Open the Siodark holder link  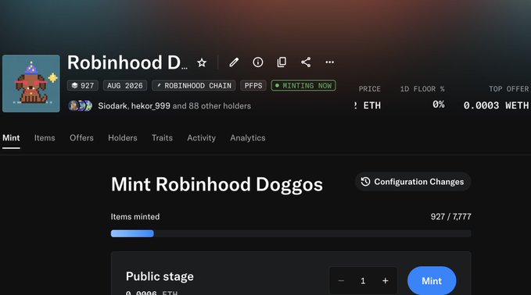pos(113,106)
